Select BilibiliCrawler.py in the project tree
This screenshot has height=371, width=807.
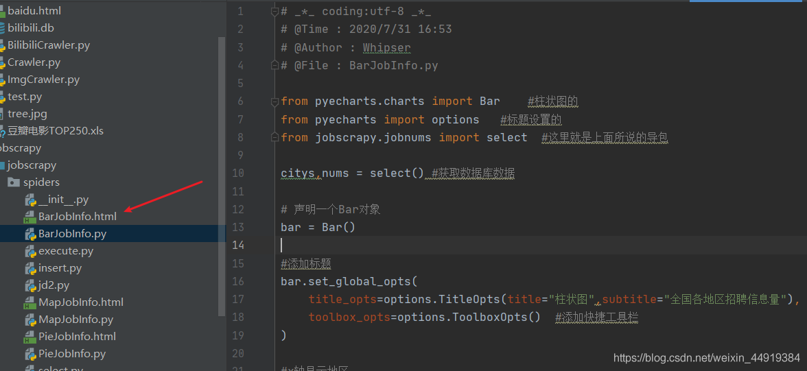(49, 45)
